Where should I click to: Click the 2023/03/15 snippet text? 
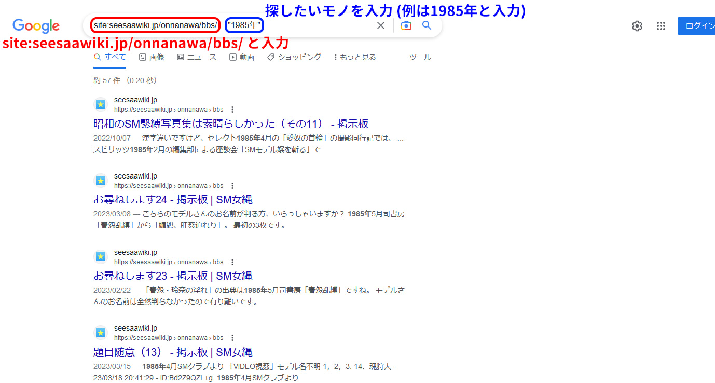tap(245, 372)
